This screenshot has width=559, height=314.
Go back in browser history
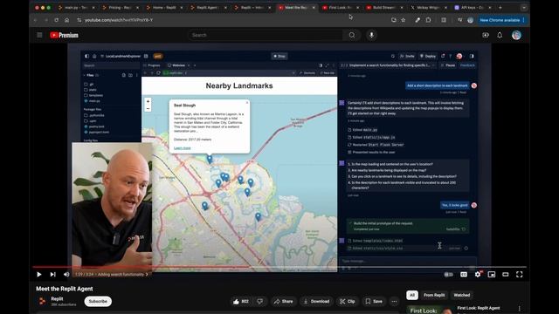coord(35,20)
